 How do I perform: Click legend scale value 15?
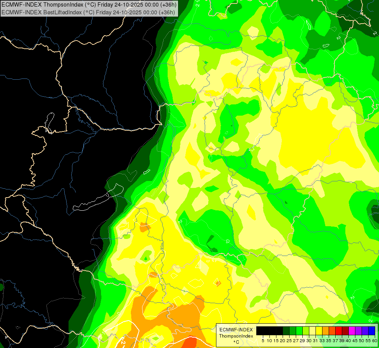[x=276, y=341]
